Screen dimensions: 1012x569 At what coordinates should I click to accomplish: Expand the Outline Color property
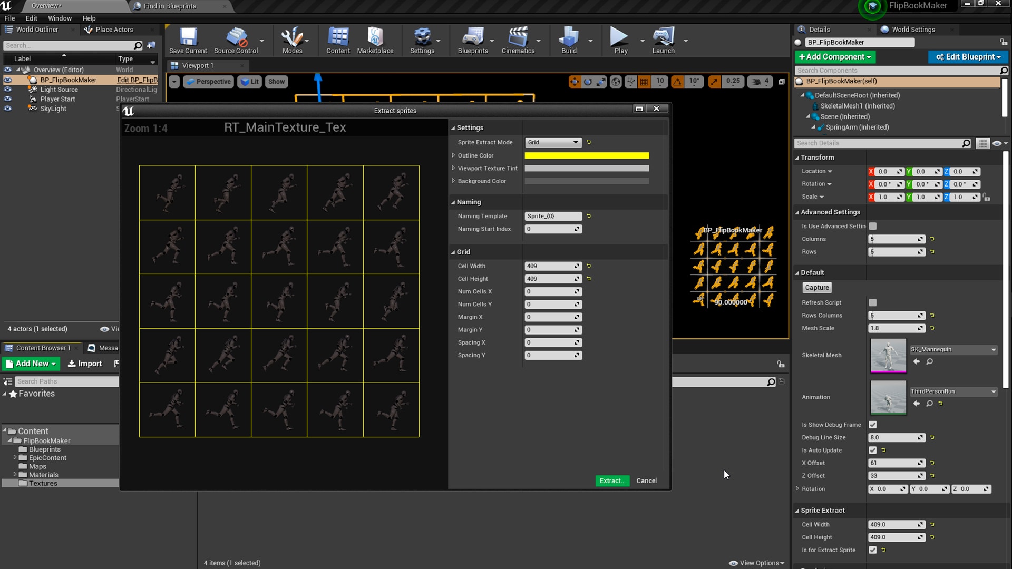453,155
